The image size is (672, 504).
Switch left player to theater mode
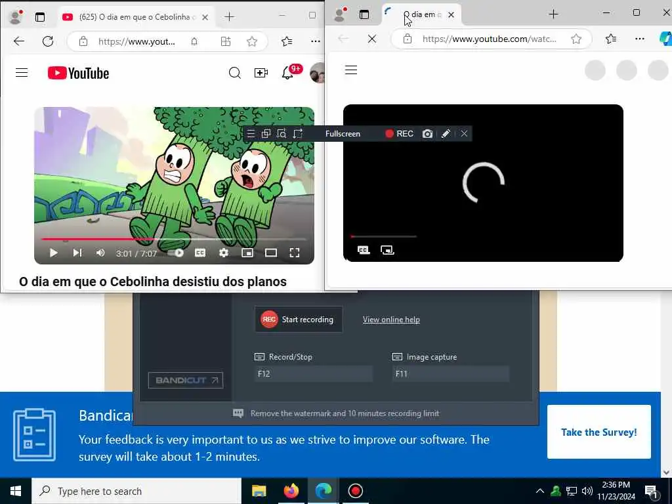click(x=271, y=253)
